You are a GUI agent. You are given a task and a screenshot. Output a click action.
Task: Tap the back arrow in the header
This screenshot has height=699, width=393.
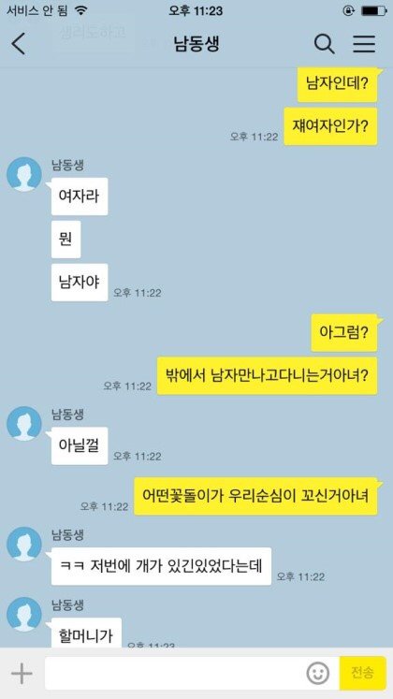[19, 44]
